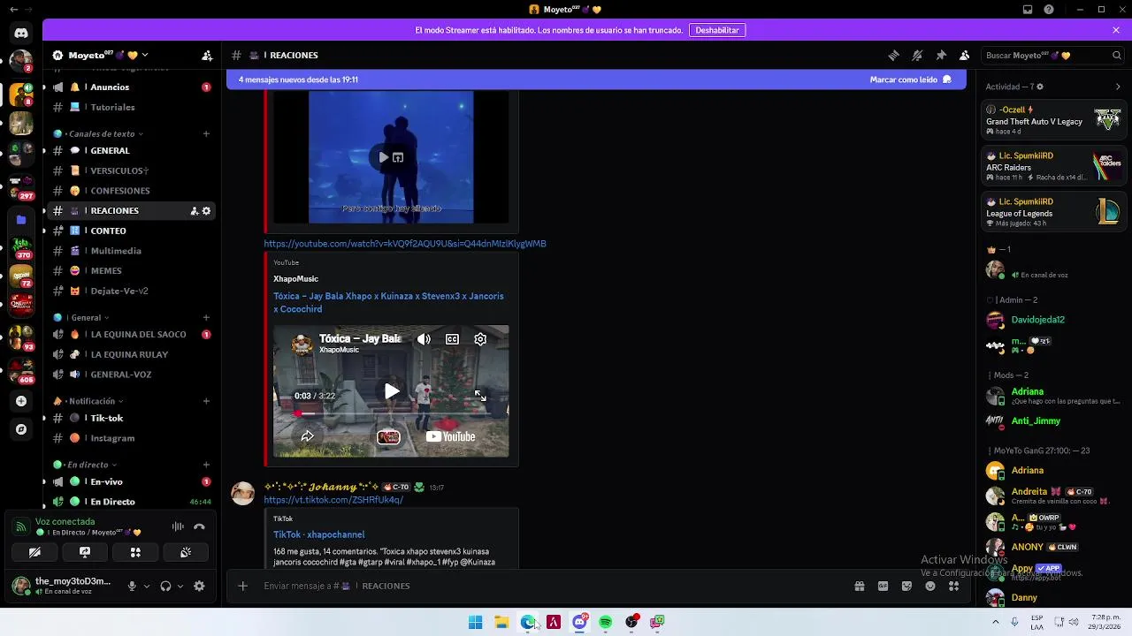Join LA EQUINA DEL SAOCO voice channel
Screen dimensions: 1132x636
[132, 335]
